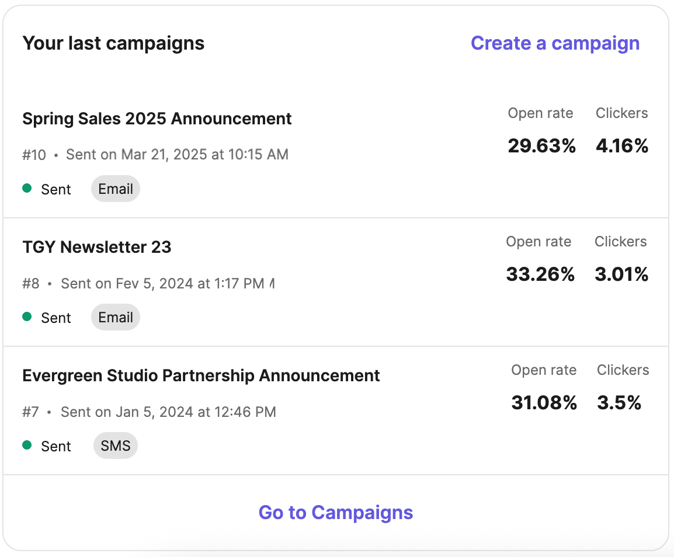Click the Open rate header for Spring Sales campaign
The width and height of the screenshot is (674, 557).
click(540, 113)
